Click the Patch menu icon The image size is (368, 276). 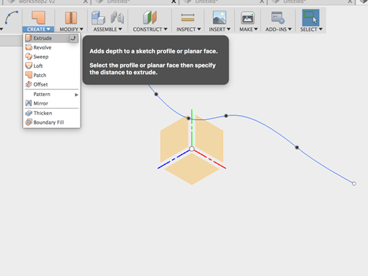[x=29, y=75]
